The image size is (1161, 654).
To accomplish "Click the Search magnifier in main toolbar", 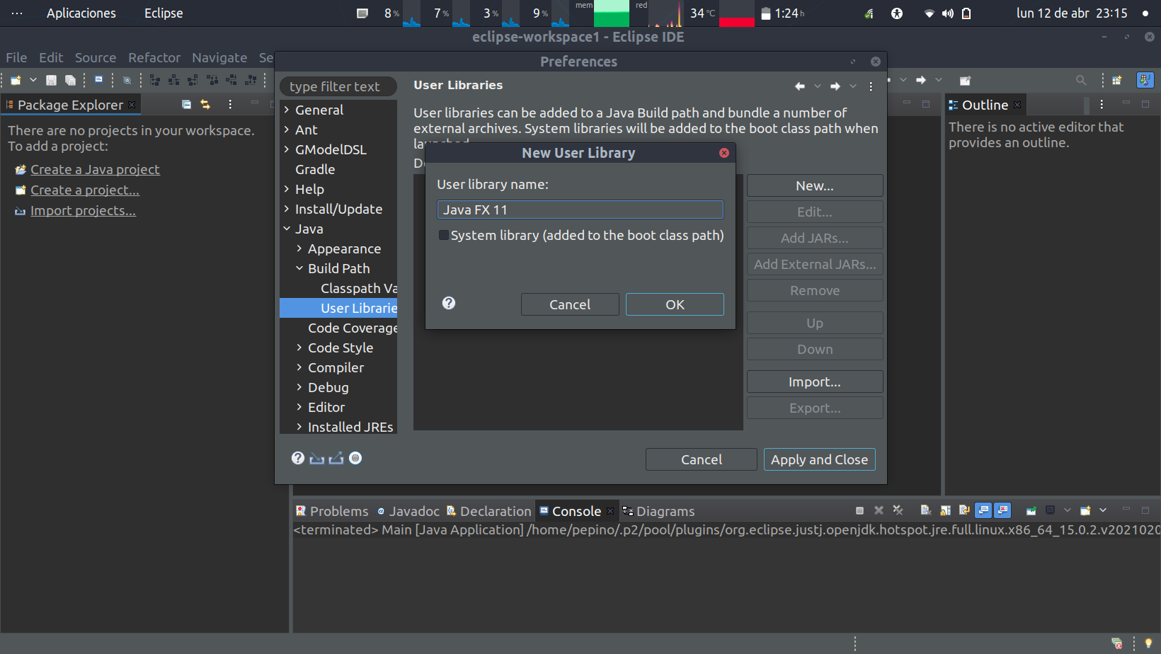I will tap(1081, 80).
